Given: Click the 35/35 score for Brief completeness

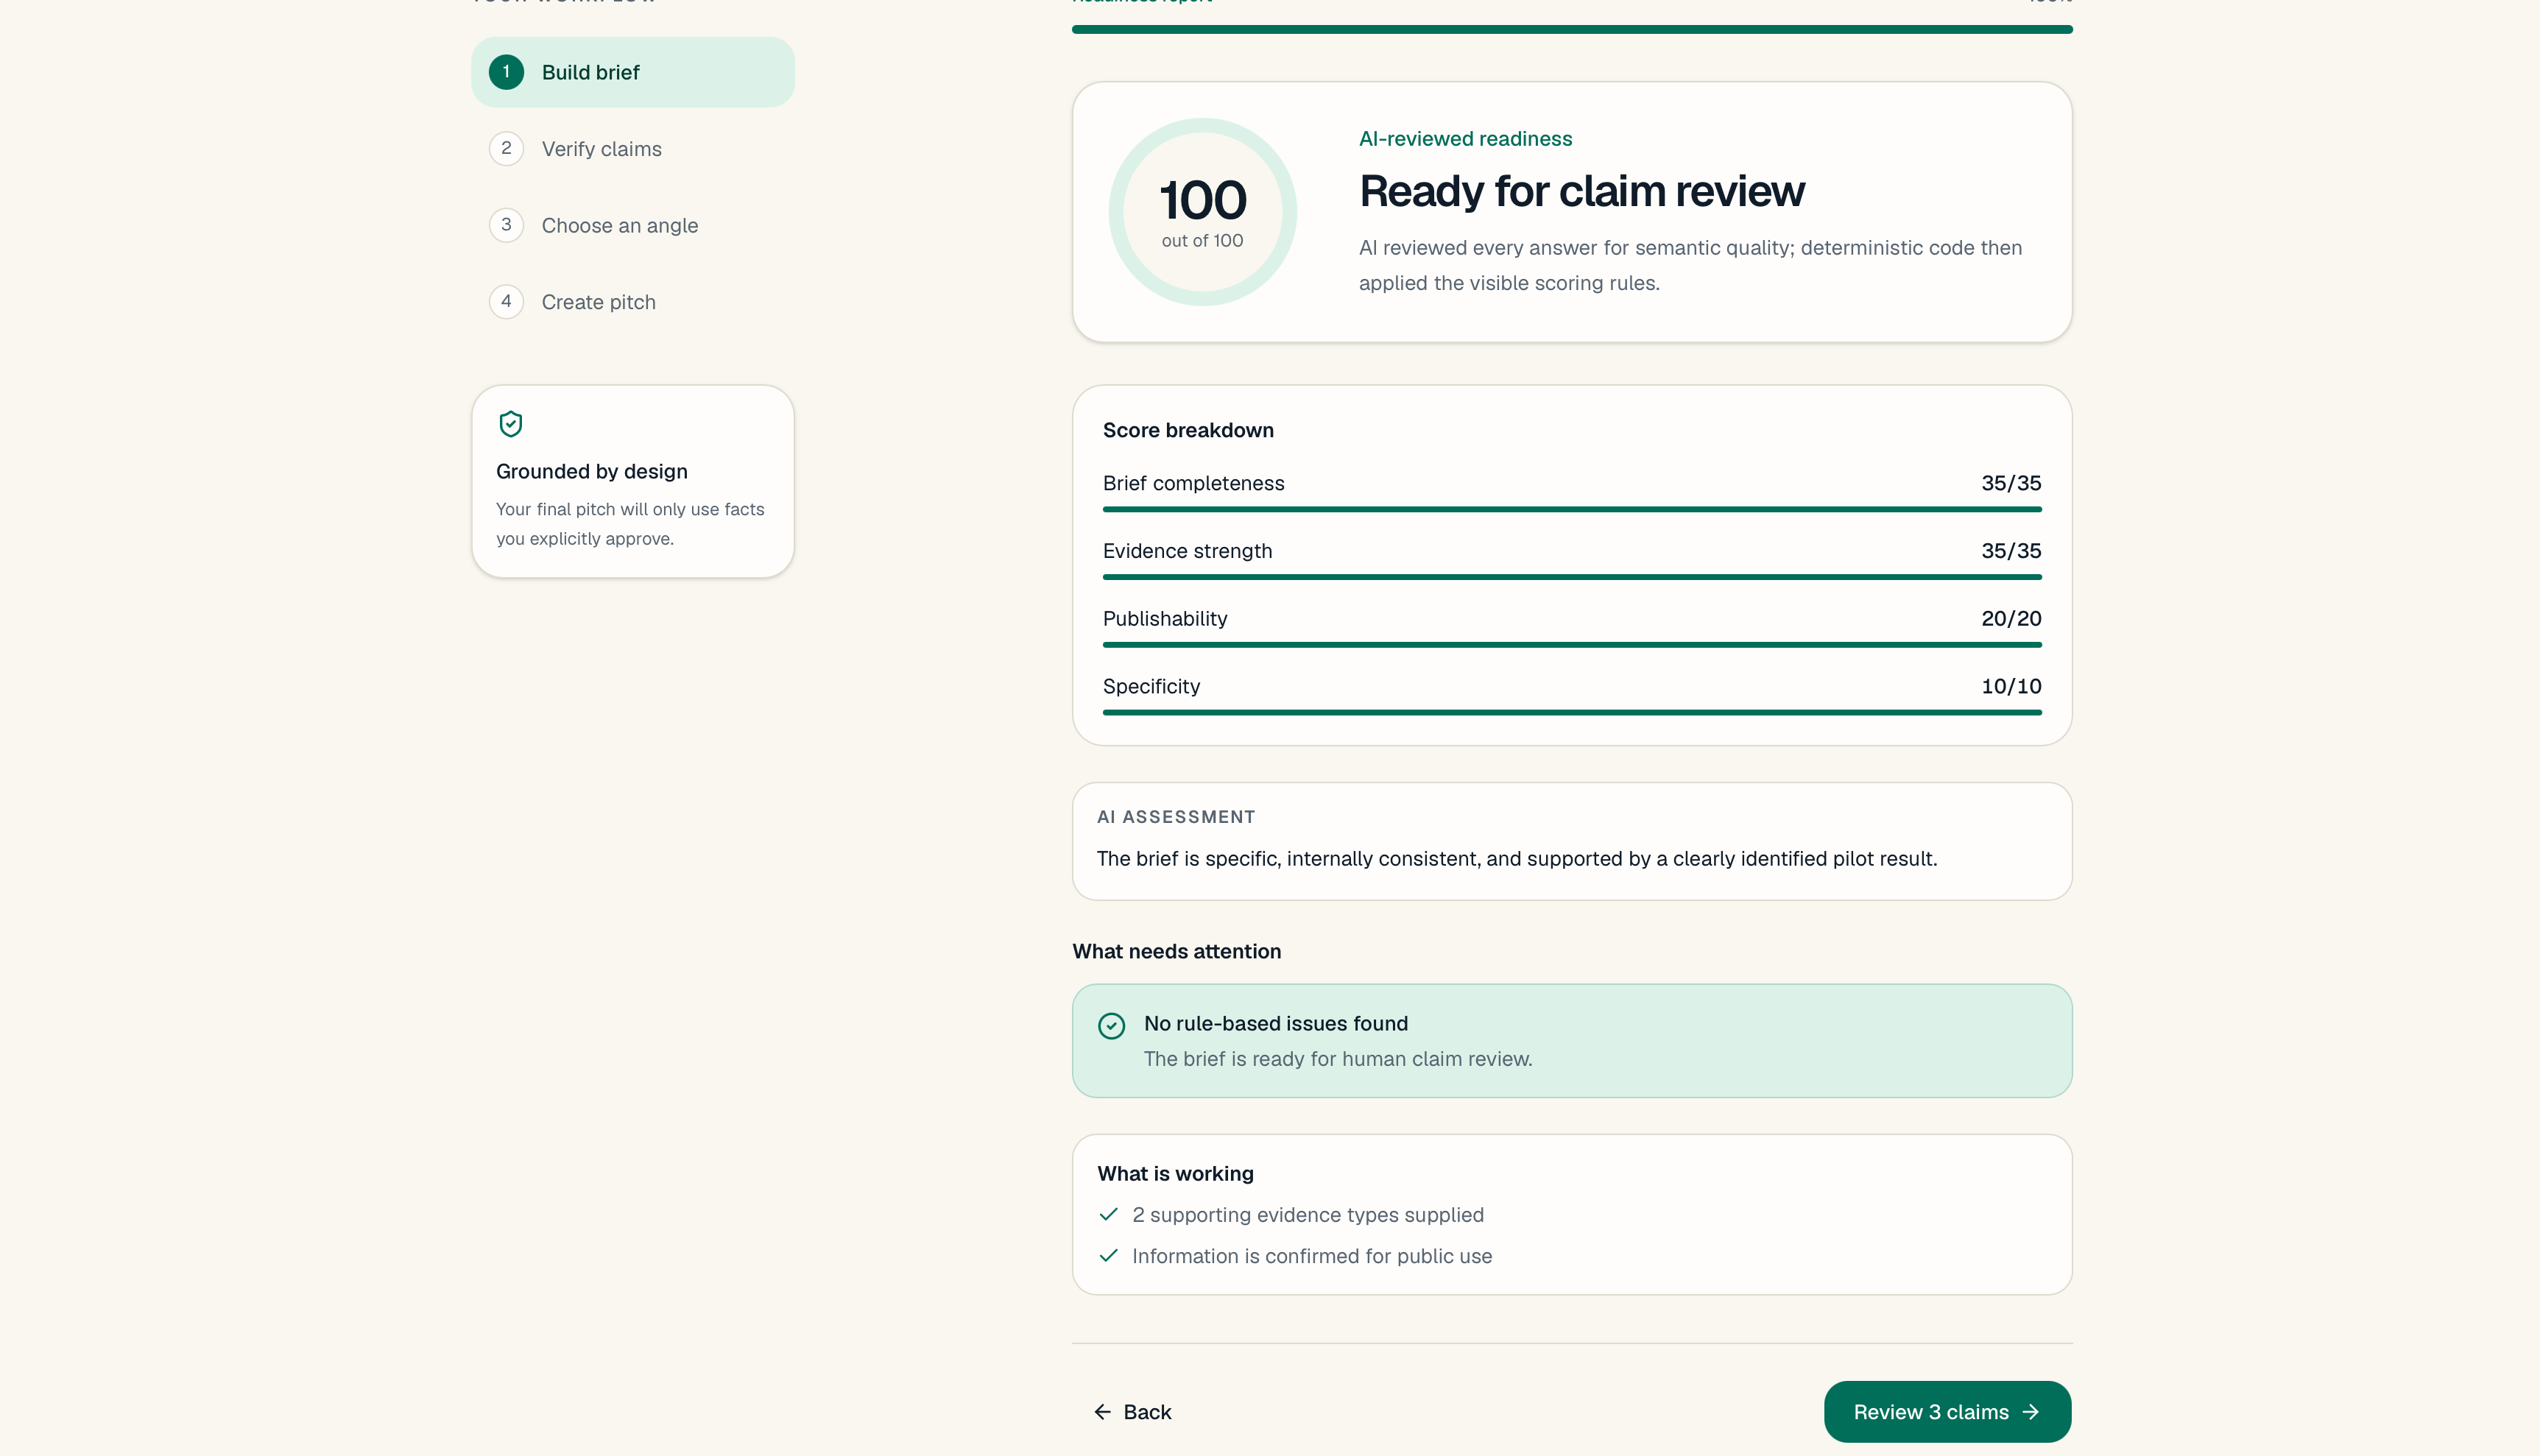Looking at the screenshot, I should (x=2011, y=483).
